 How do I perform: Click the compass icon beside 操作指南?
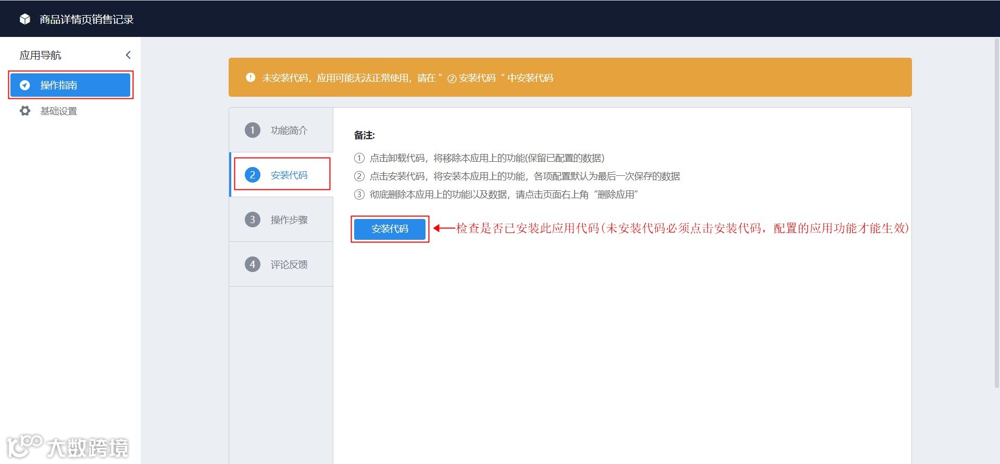click(24, 85)
